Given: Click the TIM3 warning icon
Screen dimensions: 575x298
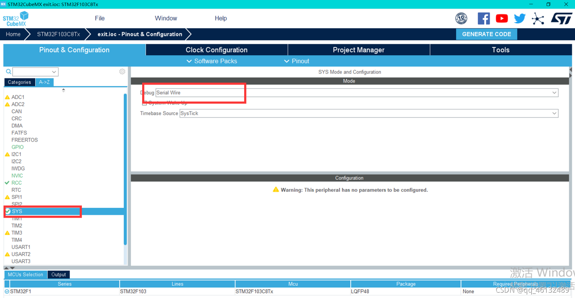Looking at the screenshot, I should tap(7, 233).
